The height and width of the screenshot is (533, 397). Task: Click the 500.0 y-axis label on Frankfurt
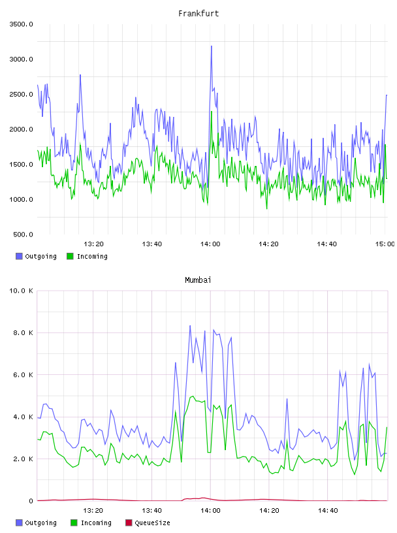[x=23, y=234]
